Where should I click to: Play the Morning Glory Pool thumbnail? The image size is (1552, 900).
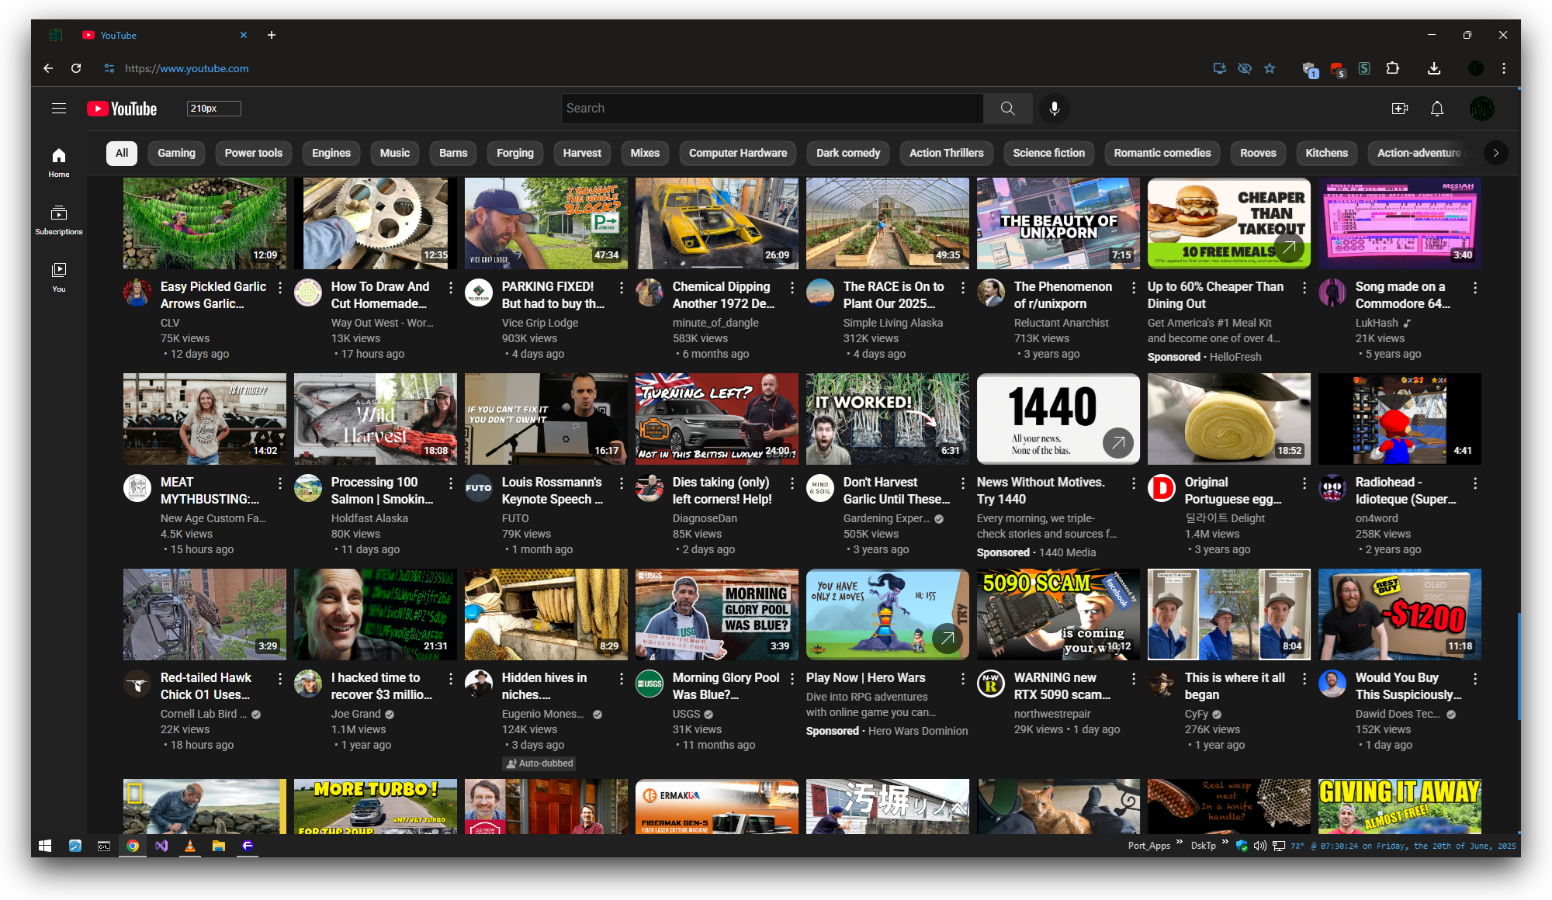[x=717, y=614]
